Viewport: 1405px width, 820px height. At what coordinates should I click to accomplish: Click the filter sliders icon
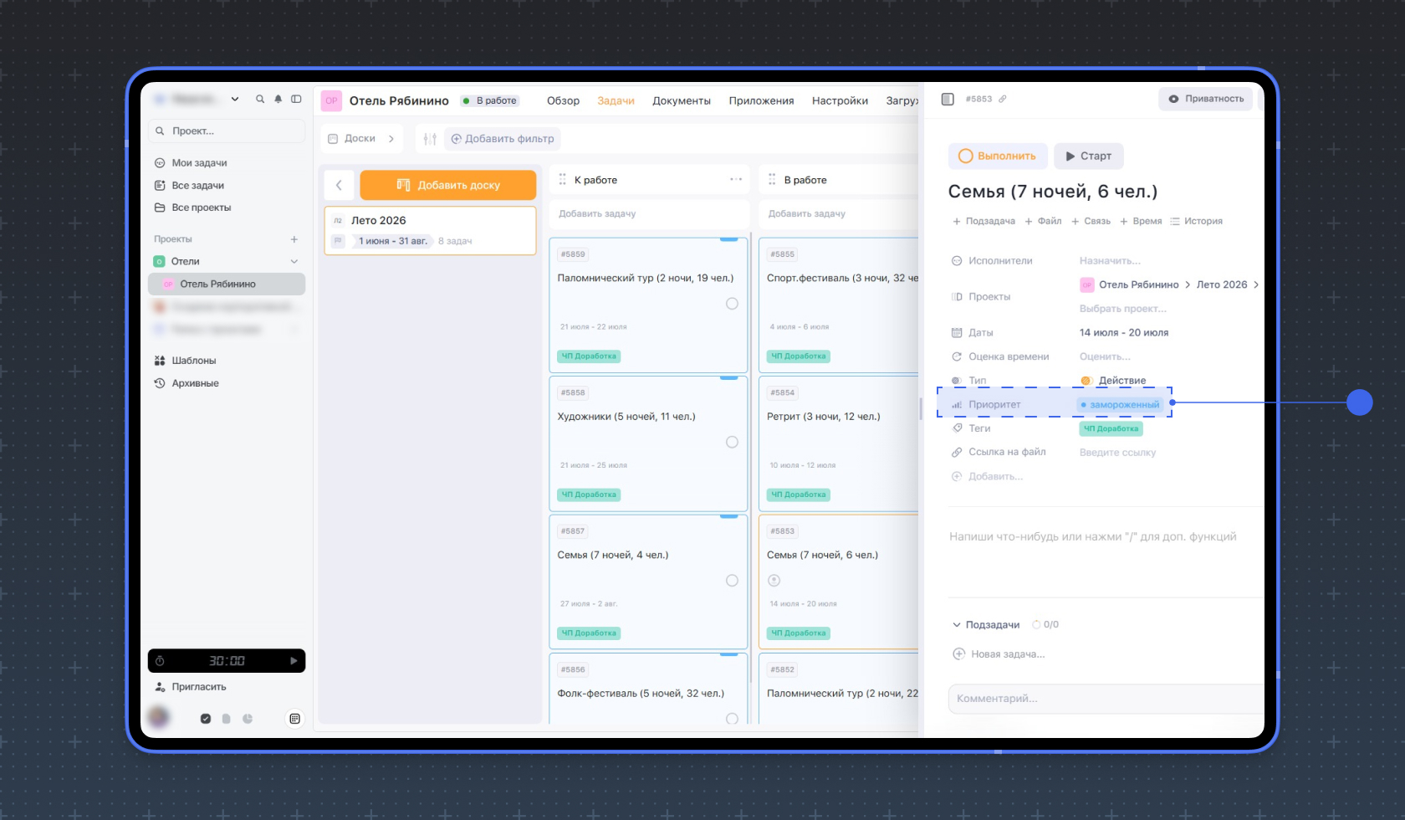[x=430, y=139]
